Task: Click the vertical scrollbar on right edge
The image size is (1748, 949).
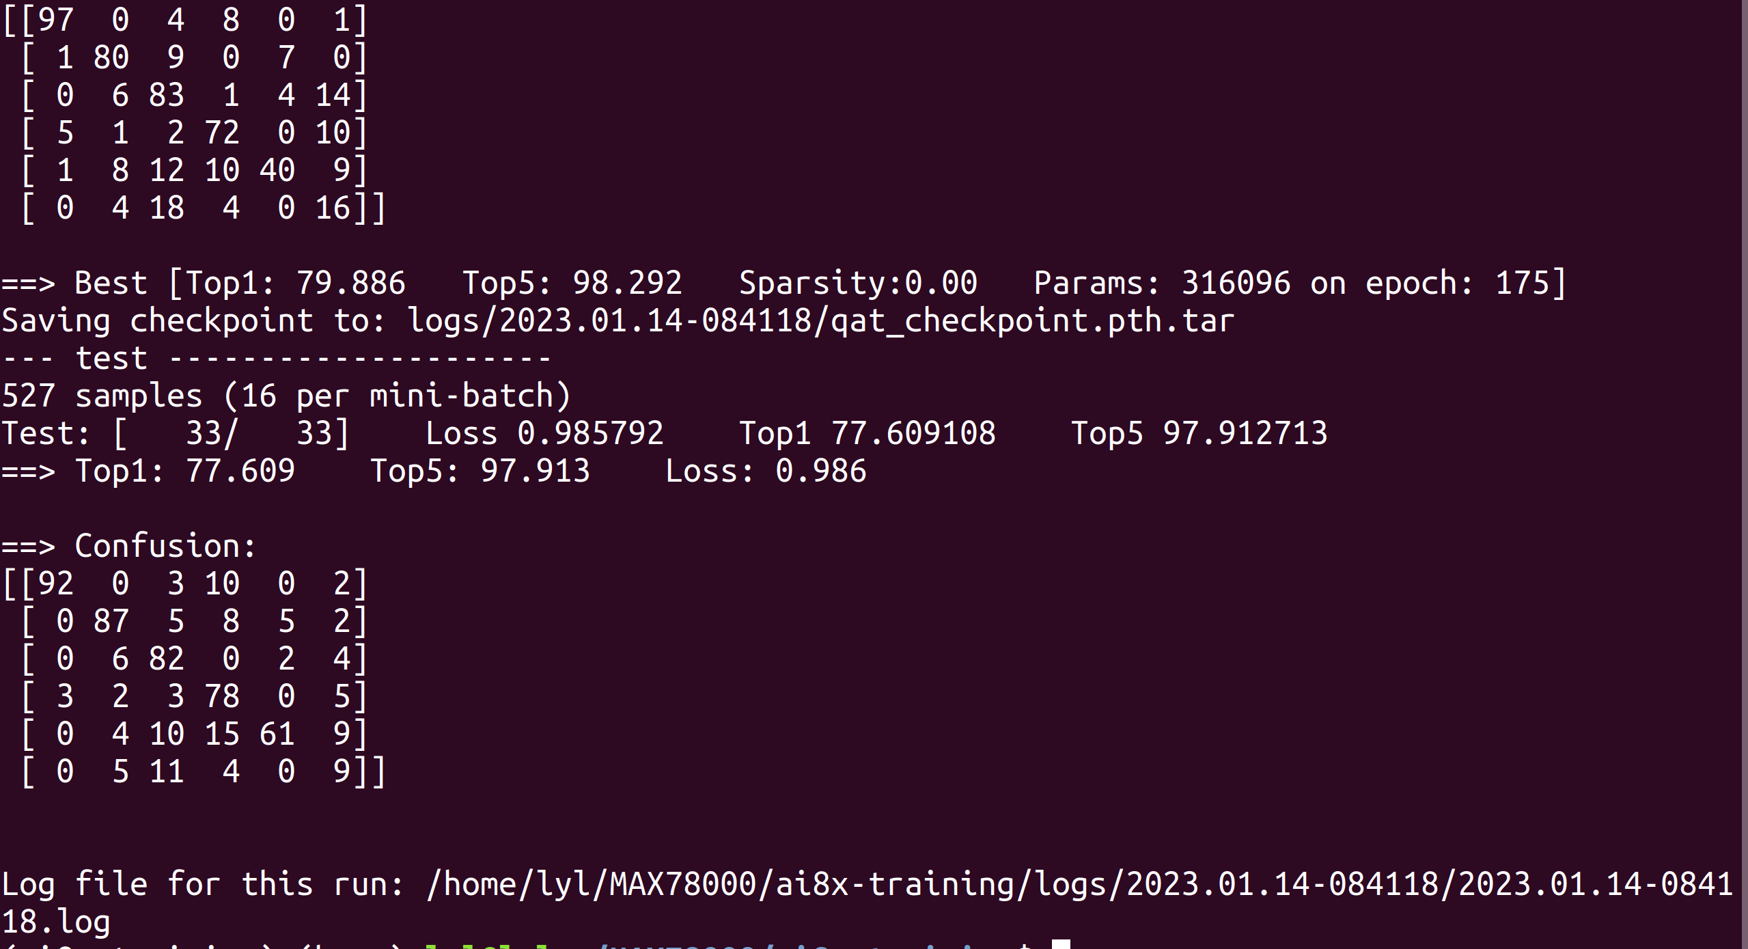Action: 1744,474
